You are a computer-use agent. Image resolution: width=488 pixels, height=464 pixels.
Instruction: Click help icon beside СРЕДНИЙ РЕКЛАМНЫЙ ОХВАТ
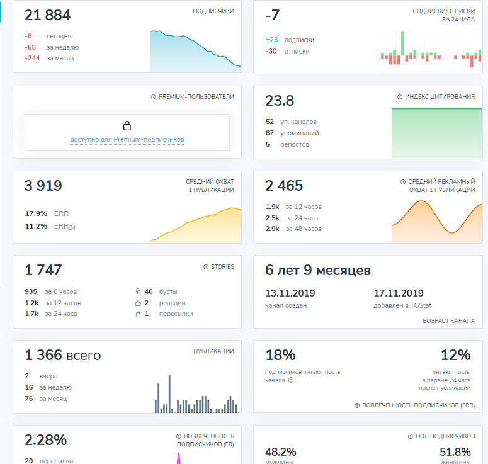pos(403,182)
